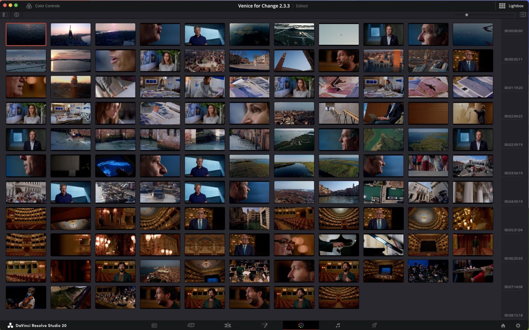Switch to the Edit page
The width and height of the screenshot is (529, 330).
pos(228,325)
